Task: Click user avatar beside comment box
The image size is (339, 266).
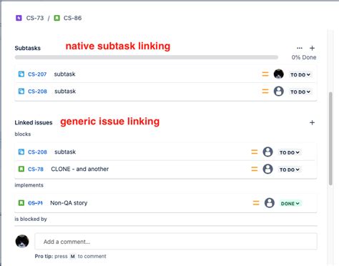Action: point(22,241)
